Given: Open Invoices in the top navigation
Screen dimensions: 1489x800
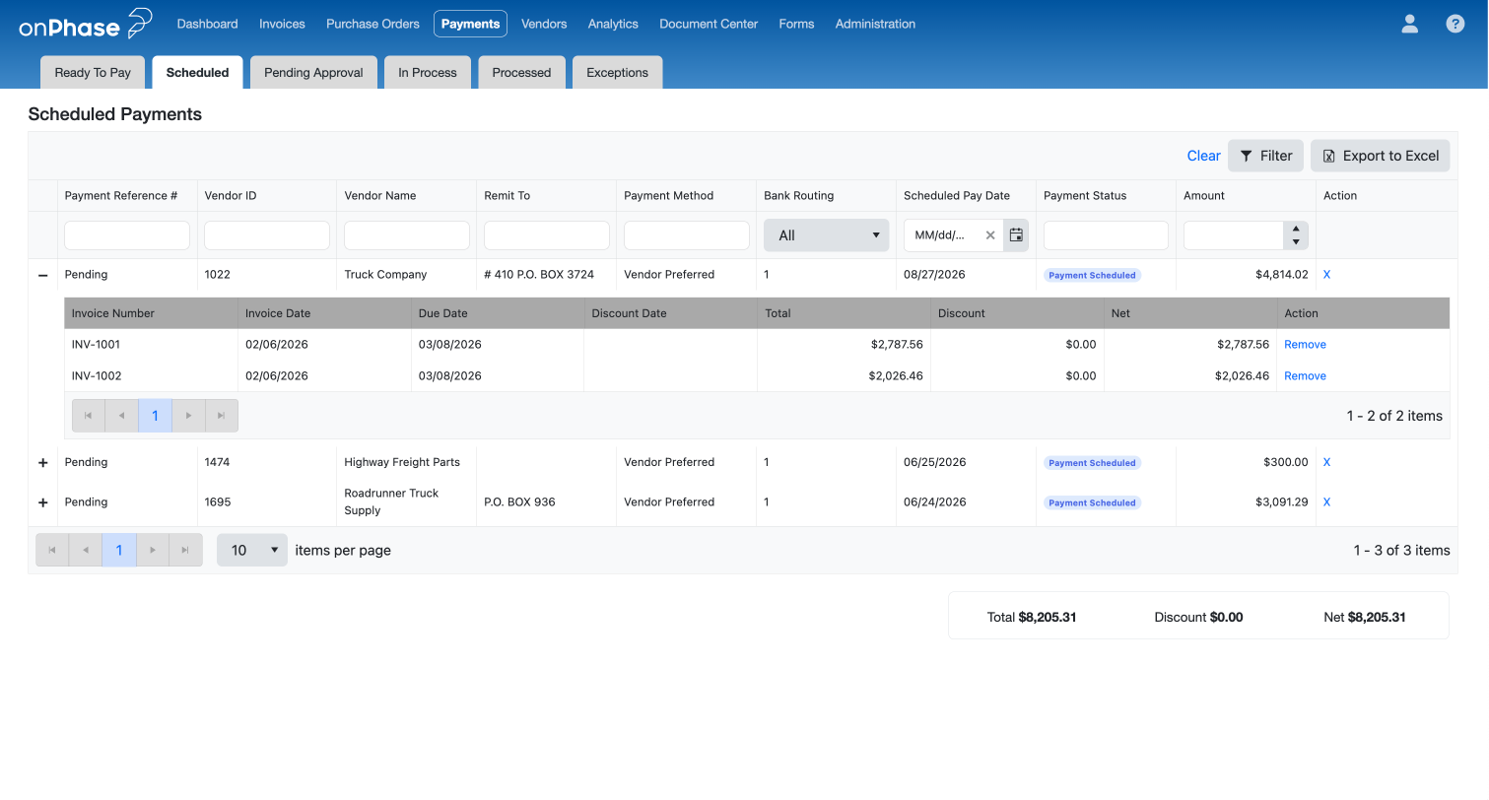Looking at the screenshot, I should (282, 24).
